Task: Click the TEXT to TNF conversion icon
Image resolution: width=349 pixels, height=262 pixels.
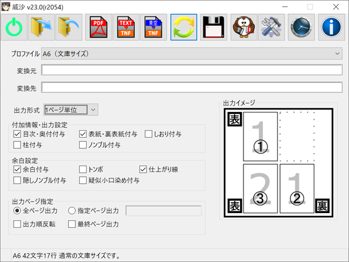Action: [126, 27]
